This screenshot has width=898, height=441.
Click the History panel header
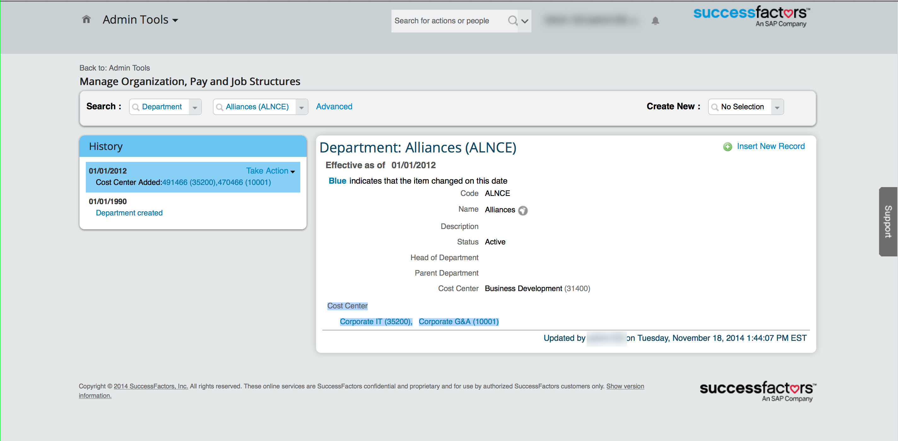pyautogui.click(x=193, y=146)
